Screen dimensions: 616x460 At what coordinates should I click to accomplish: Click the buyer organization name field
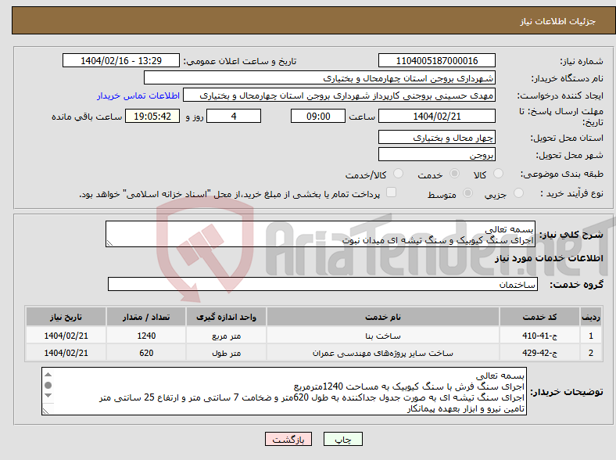(x=320, y=78)
